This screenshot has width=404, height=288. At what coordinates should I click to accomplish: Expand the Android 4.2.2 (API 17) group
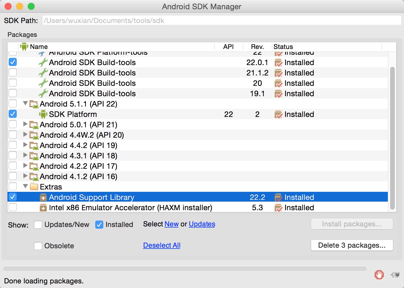click(x=25, y=165)
